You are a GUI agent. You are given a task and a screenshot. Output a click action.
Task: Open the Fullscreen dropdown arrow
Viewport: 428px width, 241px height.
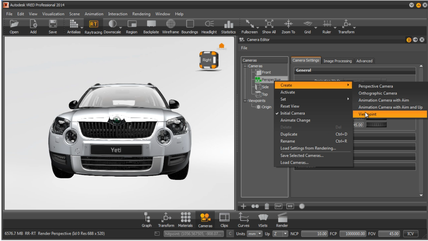pyautogui.click(x=258, y=27)
